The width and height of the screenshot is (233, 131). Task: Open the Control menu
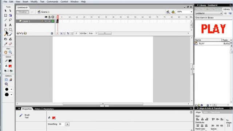click(x=64, y=1)
